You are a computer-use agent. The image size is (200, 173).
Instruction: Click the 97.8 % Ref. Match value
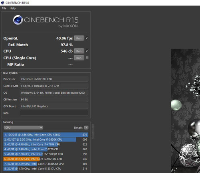67,45
